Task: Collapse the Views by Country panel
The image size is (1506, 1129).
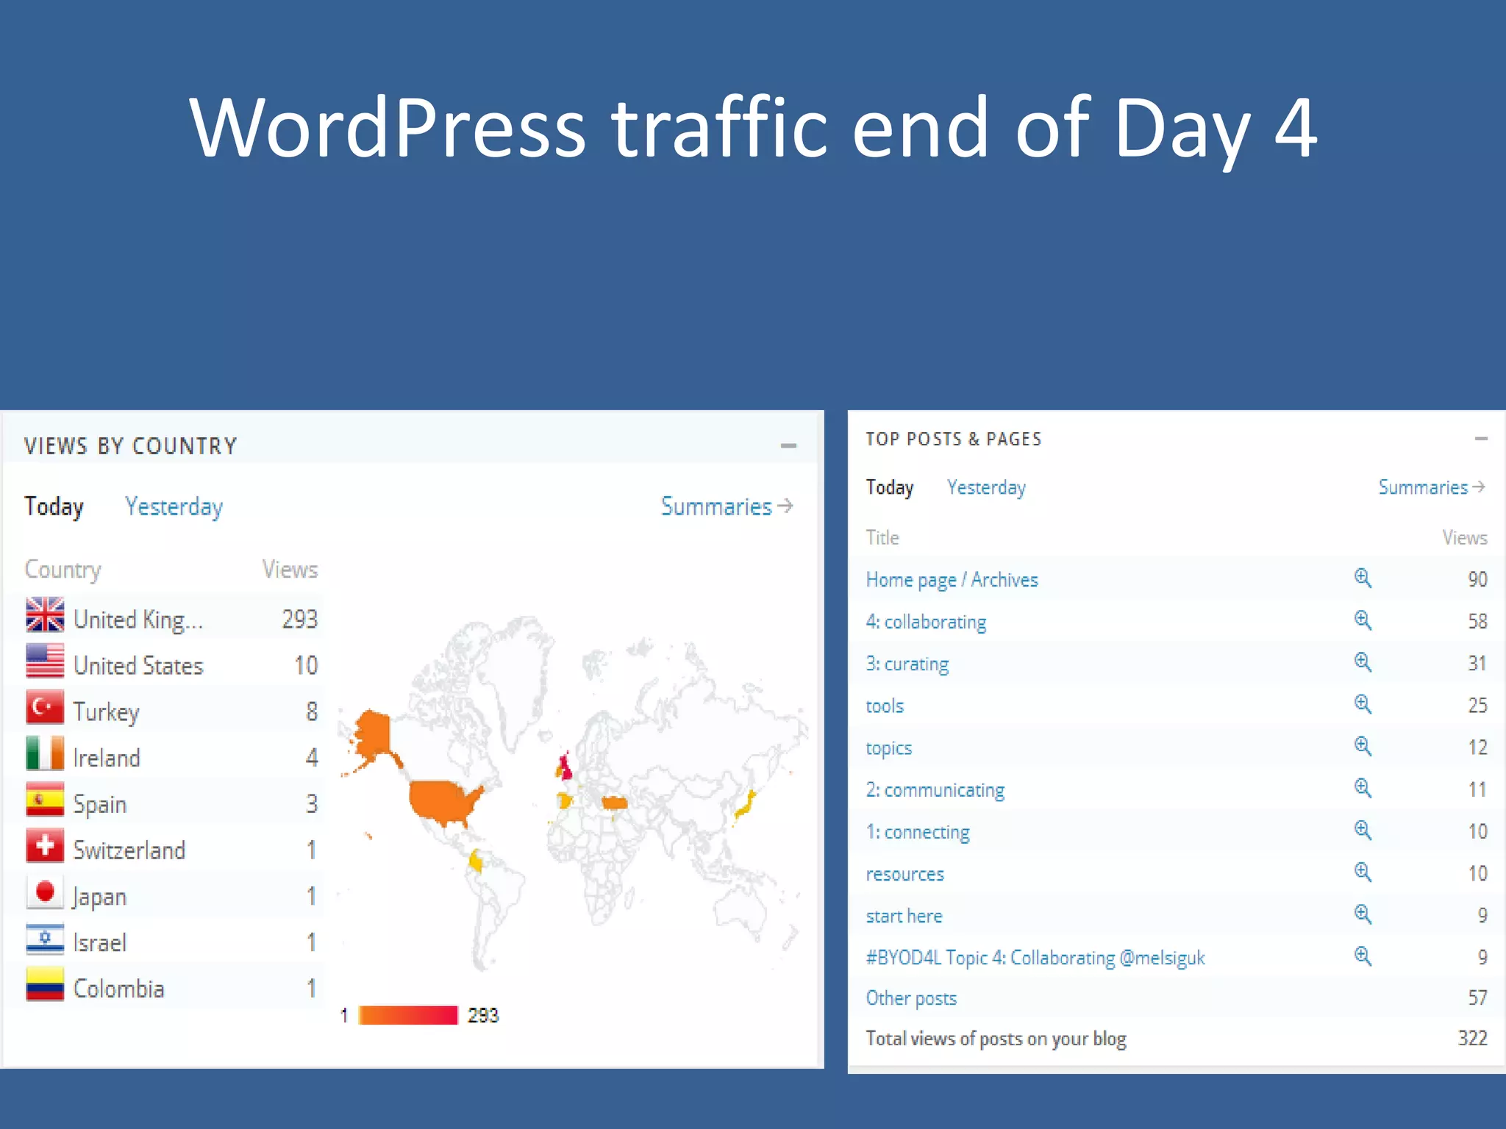Action: coord(788,446)
